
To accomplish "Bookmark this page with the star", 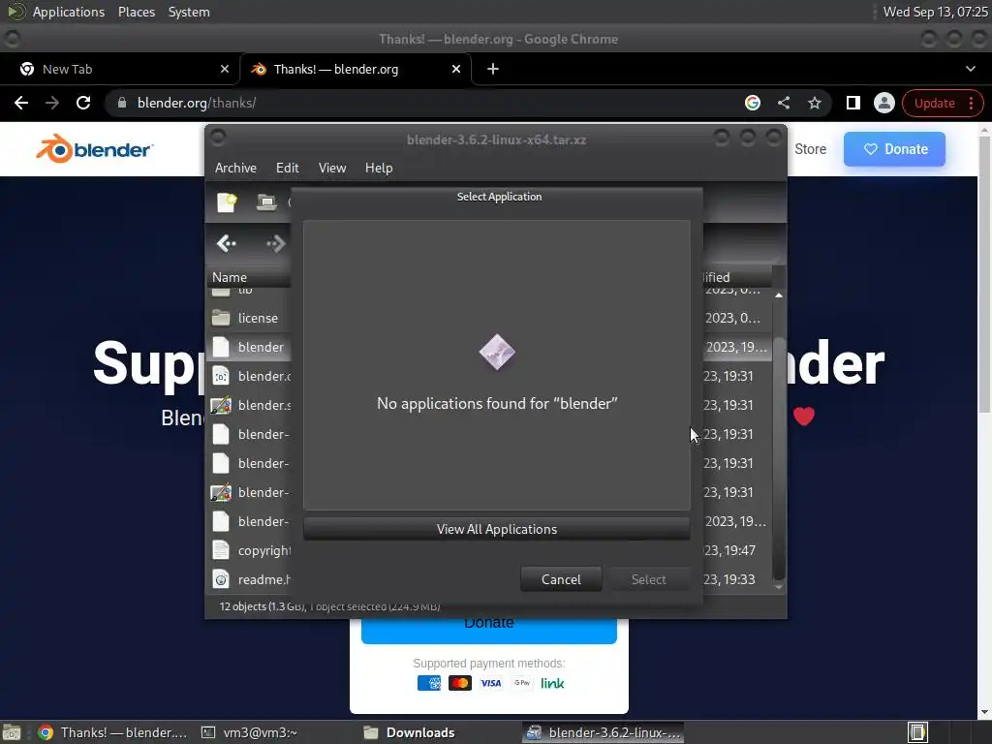I will 814,103.
